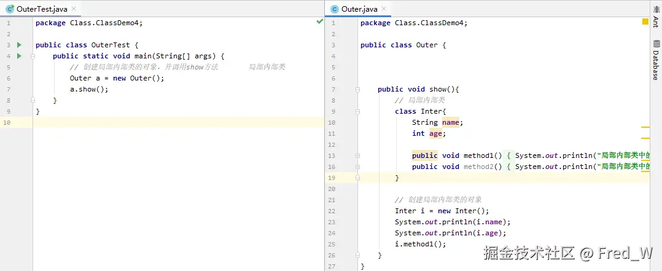The image size is (662, 271).
Task: Click 'System.out.println(i.age);' line
Action: (451, 232)
